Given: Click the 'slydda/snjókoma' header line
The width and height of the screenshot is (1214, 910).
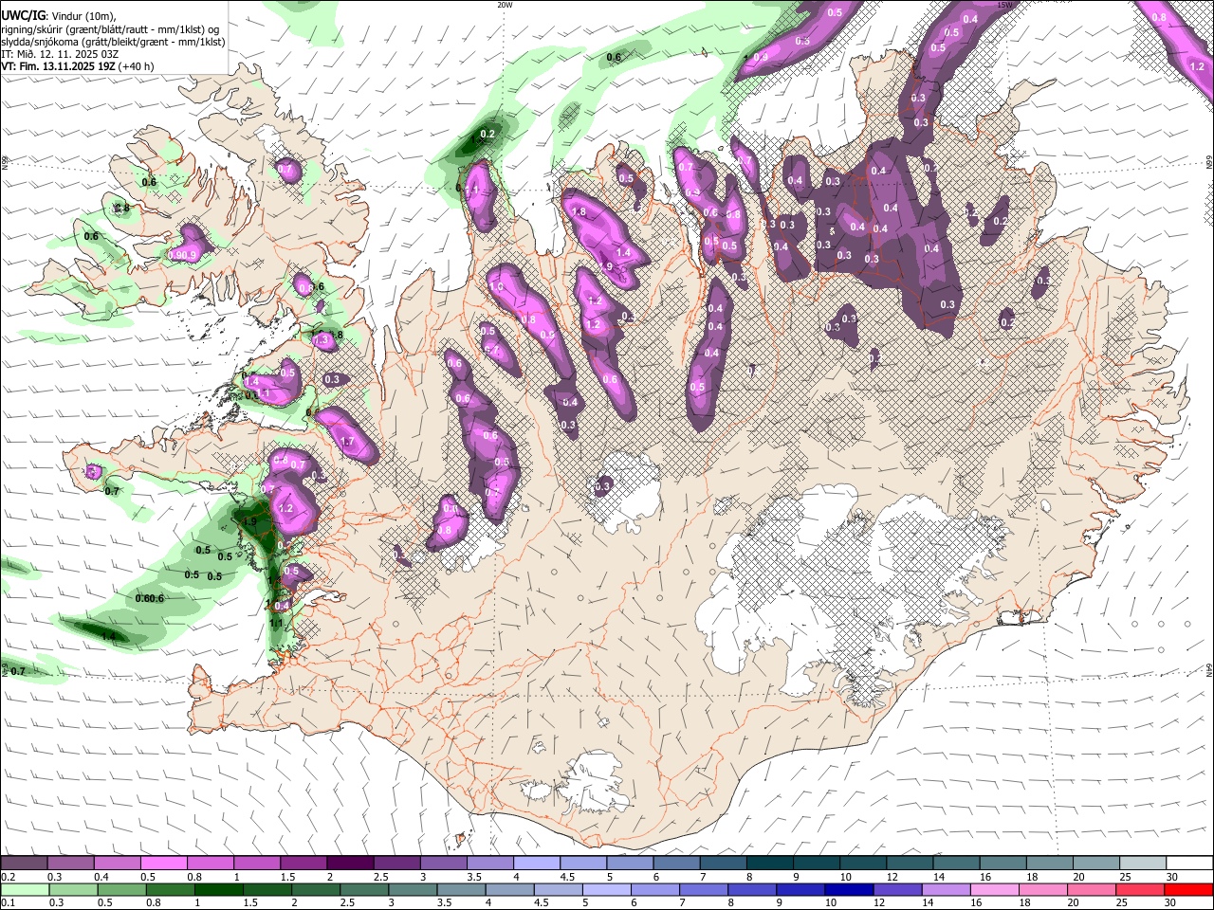Looking at the screenshot, I should pyautogui.click(x=113, y=42).
